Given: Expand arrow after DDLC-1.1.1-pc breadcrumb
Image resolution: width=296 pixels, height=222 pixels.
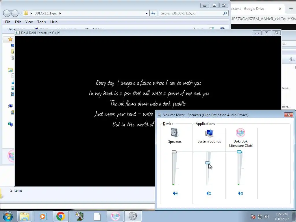Looking at the screenshot, I should [x=60, y=13].
